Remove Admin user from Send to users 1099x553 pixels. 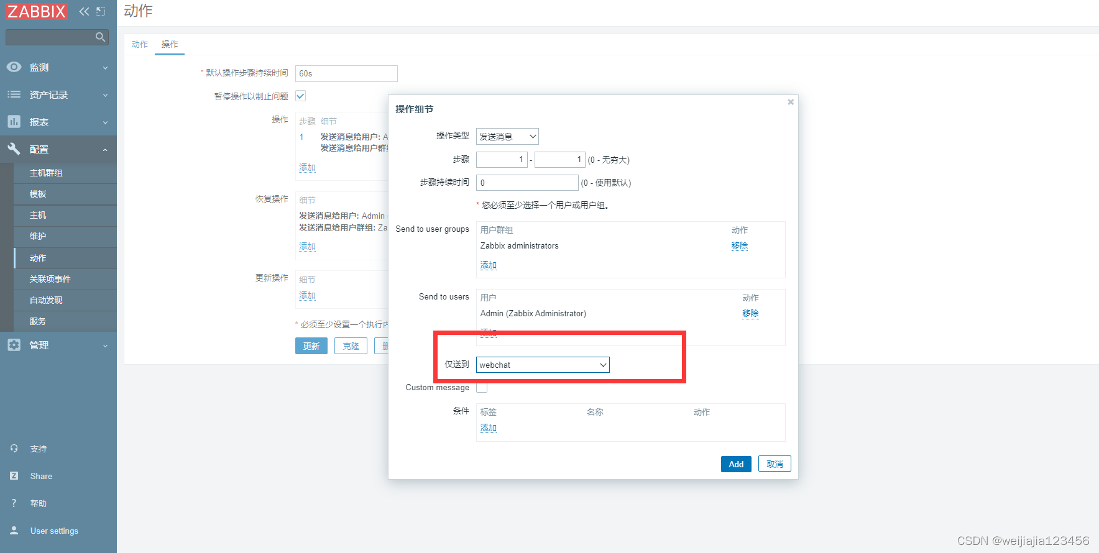[x=750, y=314]
